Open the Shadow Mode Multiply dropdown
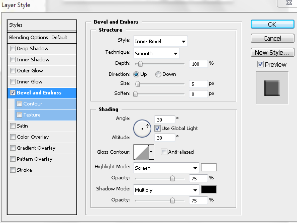The image size is (297, 223). [166, 190]
